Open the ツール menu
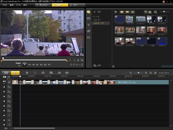The height and width of the screenshot is (130, 173). tap(18, 5)
